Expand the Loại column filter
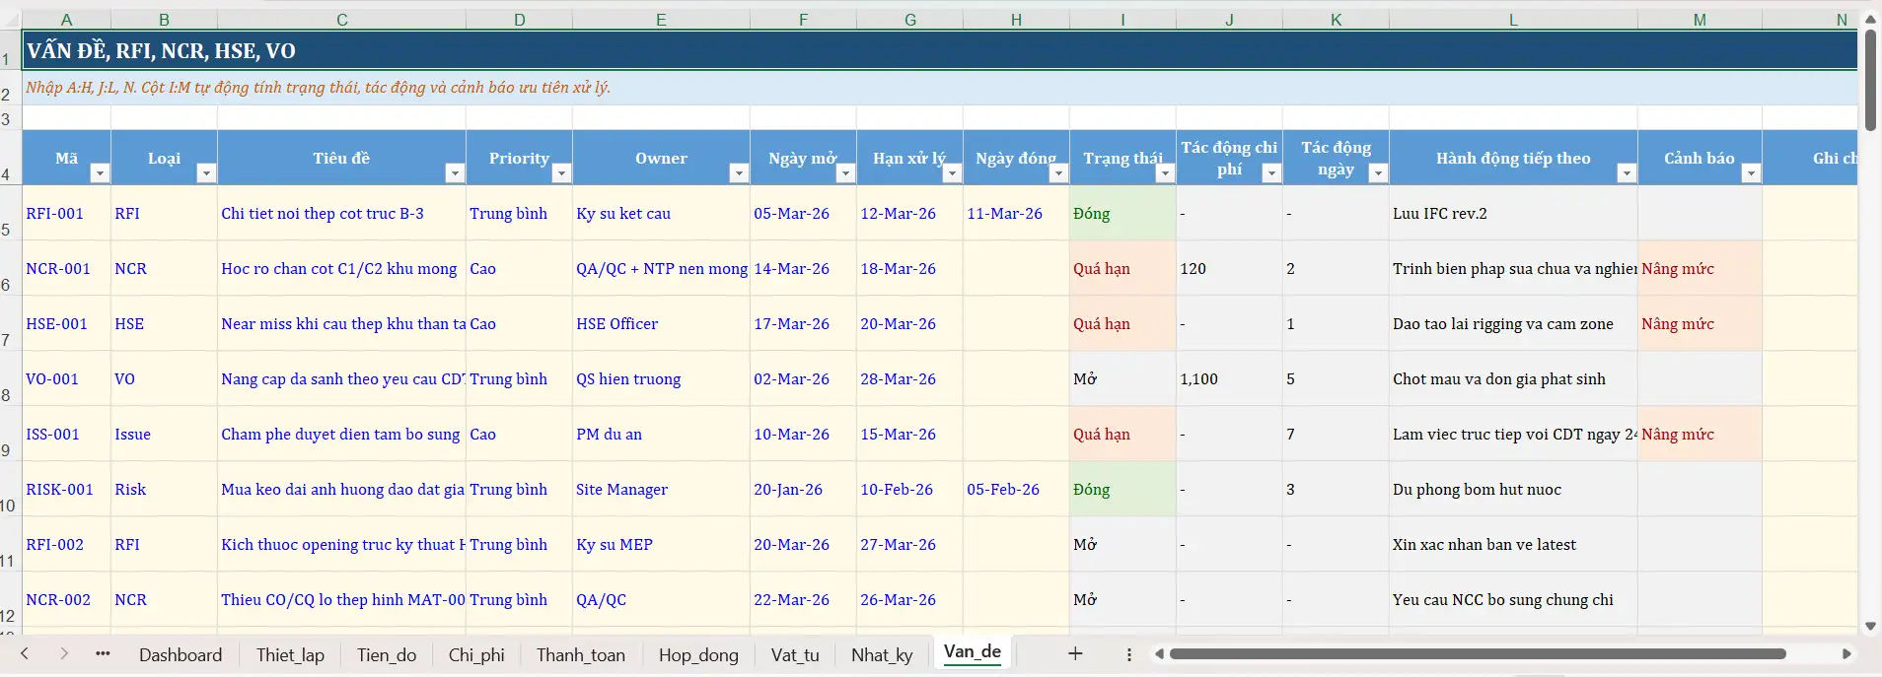1882x677 pixels. [206, 173]
